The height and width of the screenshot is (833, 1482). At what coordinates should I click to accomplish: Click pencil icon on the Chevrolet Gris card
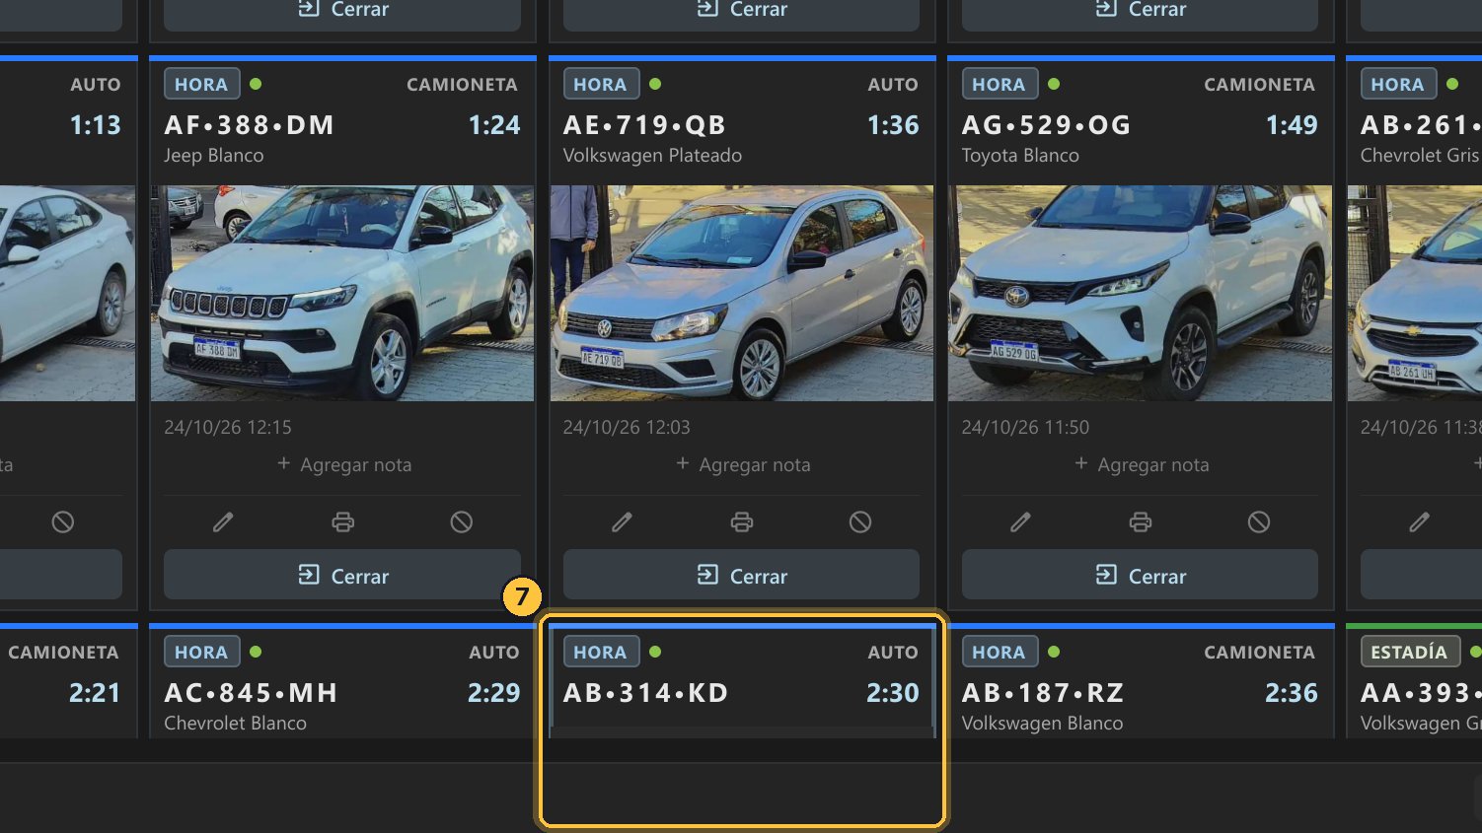[x=1419, y=521]
